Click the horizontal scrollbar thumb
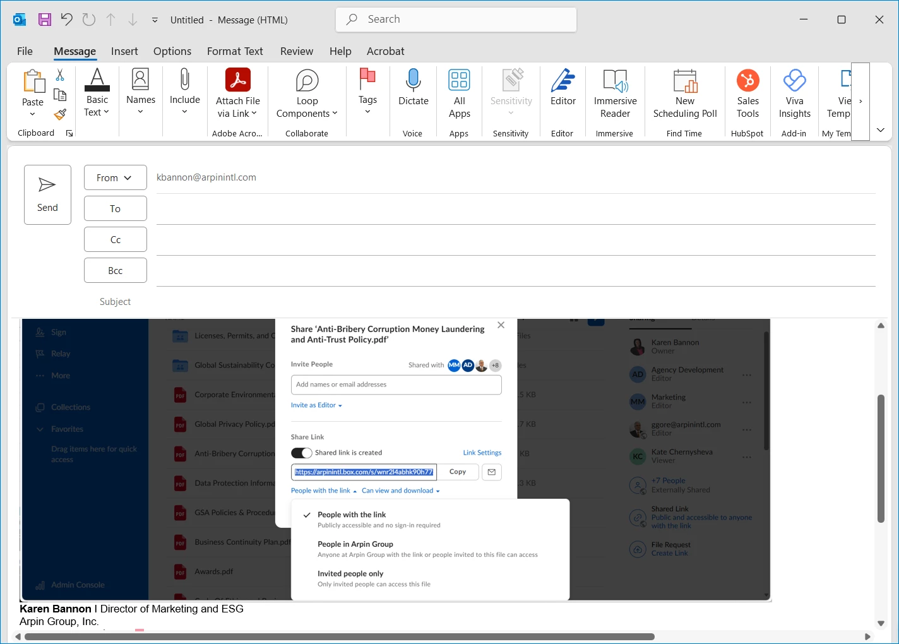This screenshot has width=899, height=644. point(340,636)
